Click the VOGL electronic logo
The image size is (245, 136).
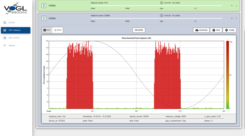[16, 8]
